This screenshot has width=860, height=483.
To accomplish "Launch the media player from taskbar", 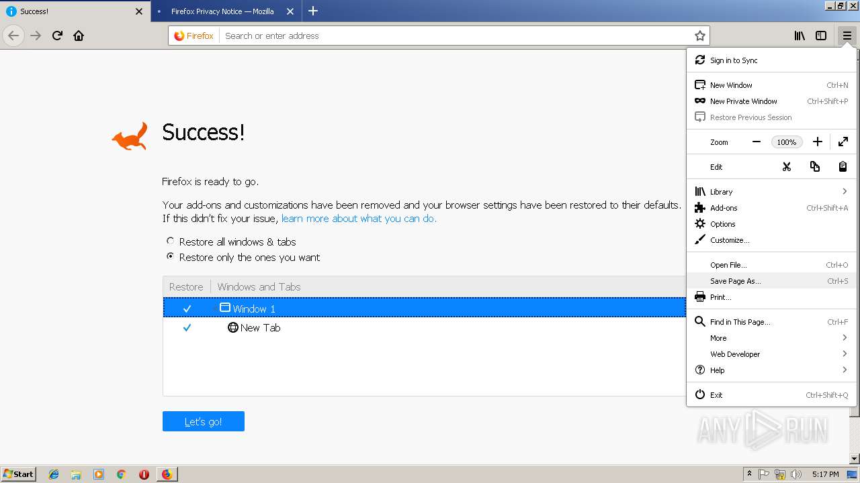I will click(99, 474).
